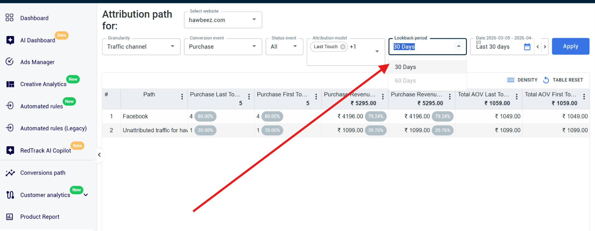Open Conversions path from sidebar

(43, 173)
